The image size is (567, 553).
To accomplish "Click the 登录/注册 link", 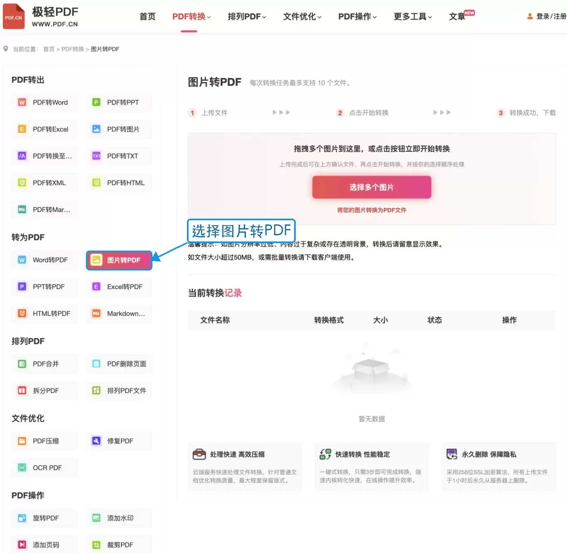I will coord(551,17).
